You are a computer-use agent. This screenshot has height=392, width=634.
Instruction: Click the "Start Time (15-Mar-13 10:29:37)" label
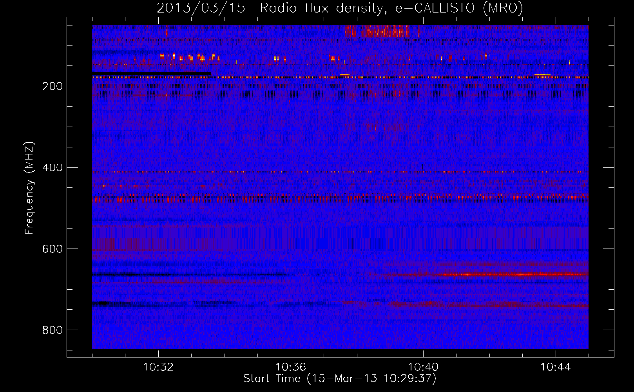(x=340, y=379)
